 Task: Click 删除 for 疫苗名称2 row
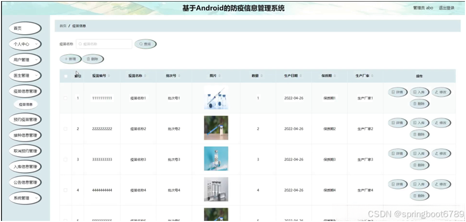point(419,135)
